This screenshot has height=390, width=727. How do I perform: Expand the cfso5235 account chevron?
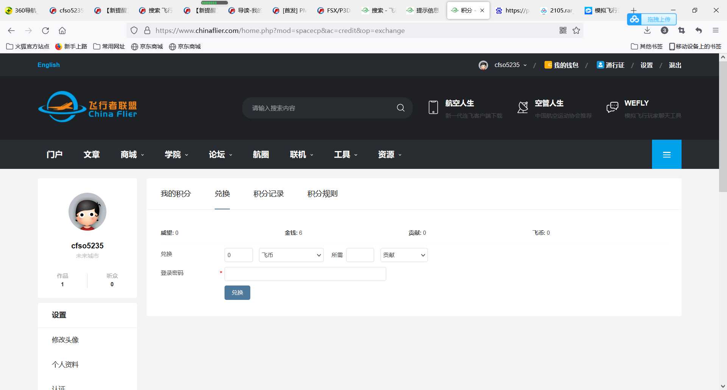pos(526,65)
